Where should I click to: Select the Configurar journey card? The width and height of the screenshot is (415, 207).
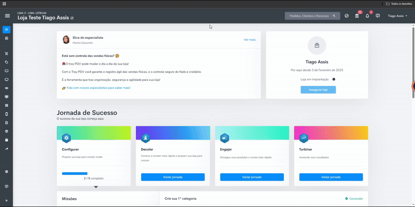[94, 156]
